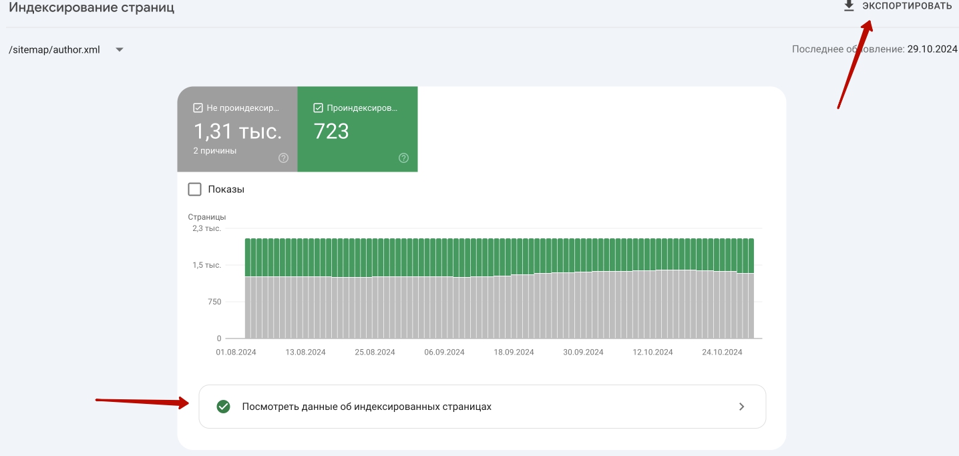The height and width of the screenshot is (456, 959).
Task: Toggle the 'Проиндексировано' checkbox on green card
Action: tap(318, 107)
